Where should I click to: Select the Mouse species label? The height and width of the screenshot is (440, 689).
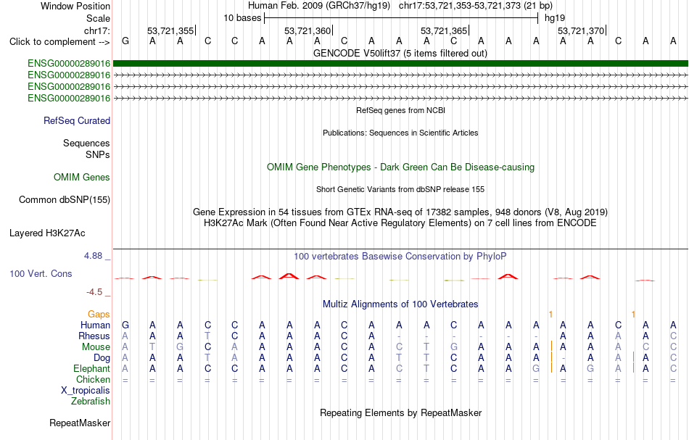[96, 347]
